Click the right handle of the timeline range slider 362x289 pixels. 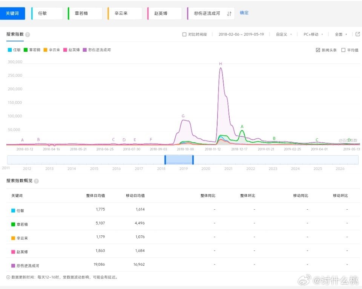pyautogui.click(x=193, y=160)
